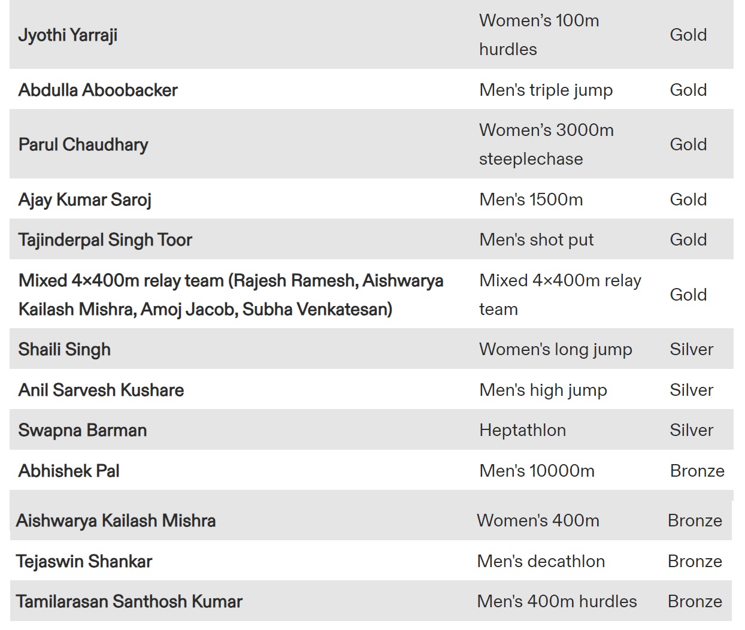Click the Shaili Singh name cell
The image size is (745, 630).
pyautogui.click(x=64, y=349)
